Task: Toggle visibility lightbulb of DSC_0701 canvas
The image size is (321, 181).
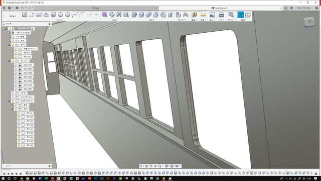Action: (x=16, y=65)
